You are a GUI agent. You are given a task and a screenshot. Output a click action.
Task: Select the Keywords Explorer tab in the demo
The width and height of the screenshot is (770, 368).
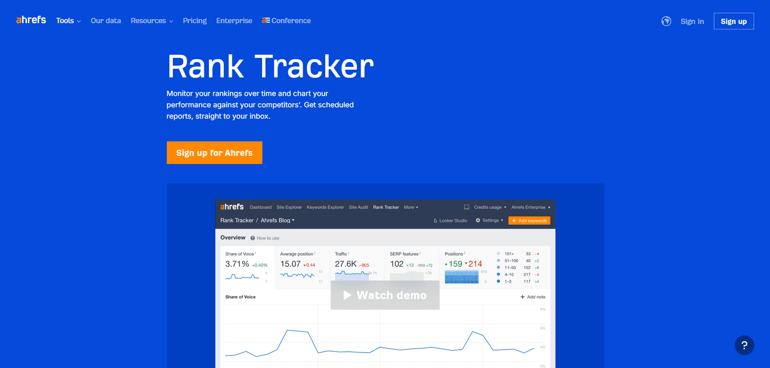(325, 207)
